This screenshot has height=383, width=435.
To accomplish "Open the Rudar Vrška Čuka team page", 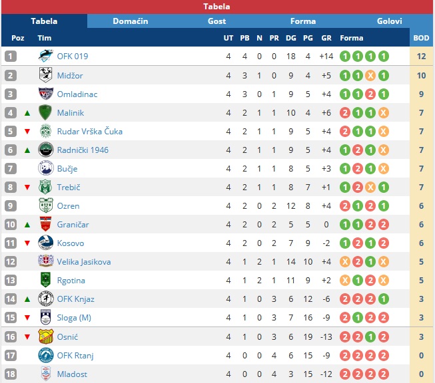I will [90, 131].
